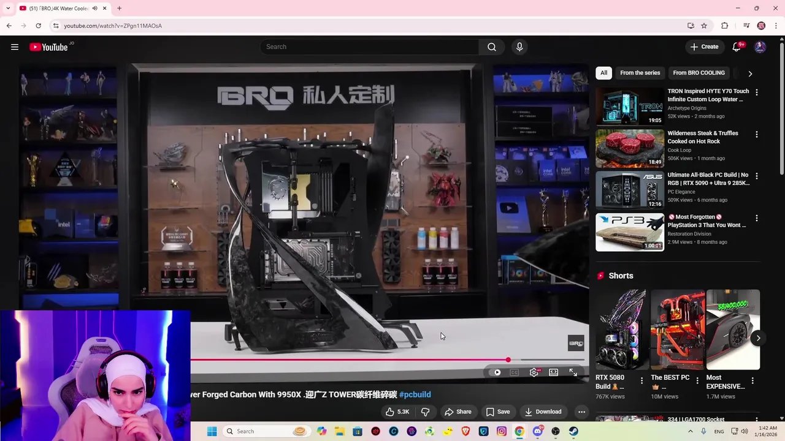
Task: Open the tab search dropdown arrow
Action: click(x=8, y=9)
